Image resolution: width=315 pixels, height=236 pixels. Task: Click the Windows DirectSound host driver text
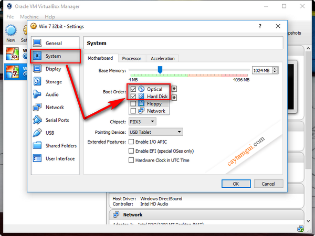[161, 199]
